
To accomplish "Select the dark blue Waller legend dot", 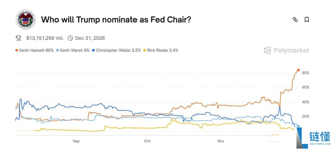I will coord(93,50).
